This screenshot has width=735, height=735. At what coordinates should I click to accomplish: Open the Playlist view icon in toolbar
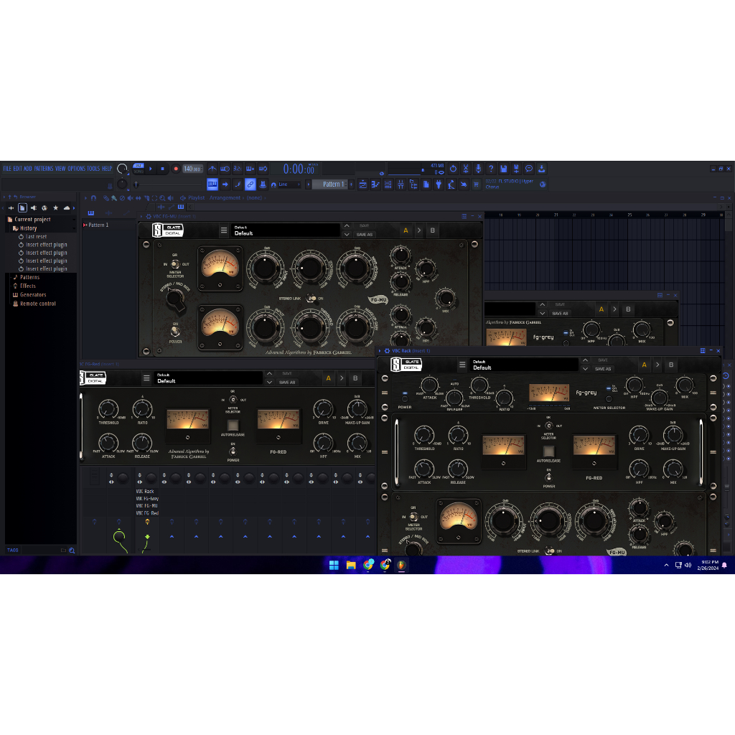pyautogui.click(x=362, y=184)
